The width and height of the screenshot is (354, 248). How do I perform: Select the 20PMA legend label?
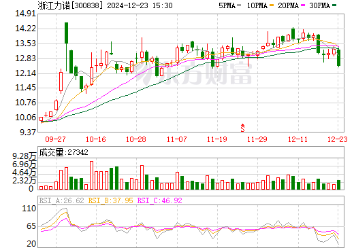289,5
